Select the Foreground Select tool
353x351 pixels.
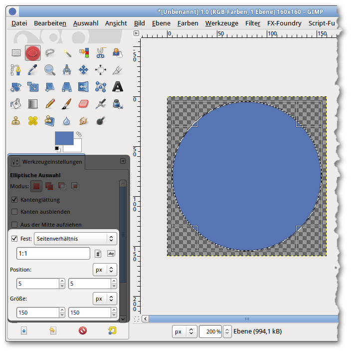point(118,53)
